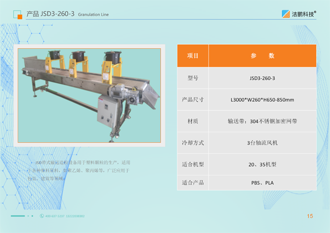Select the 304不锈钢加密网带 material cell
The width and height of the screenshot is (330, 233).
262,121
